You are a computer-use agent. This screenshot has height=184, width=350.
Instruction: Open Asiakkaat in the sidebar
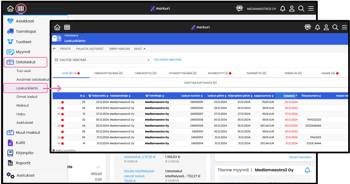coord(25,21)
